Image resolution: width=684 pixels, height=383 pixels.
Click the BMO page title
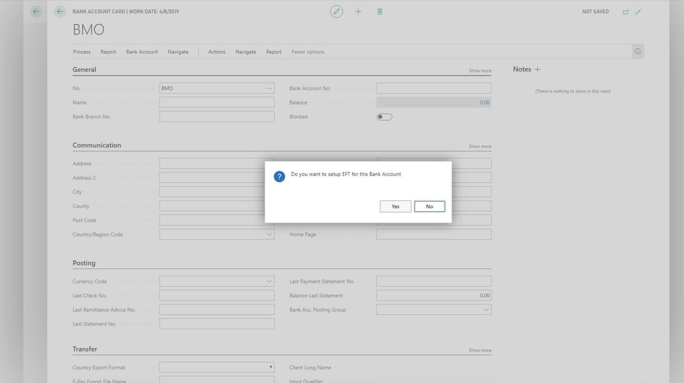coord(89,29)
